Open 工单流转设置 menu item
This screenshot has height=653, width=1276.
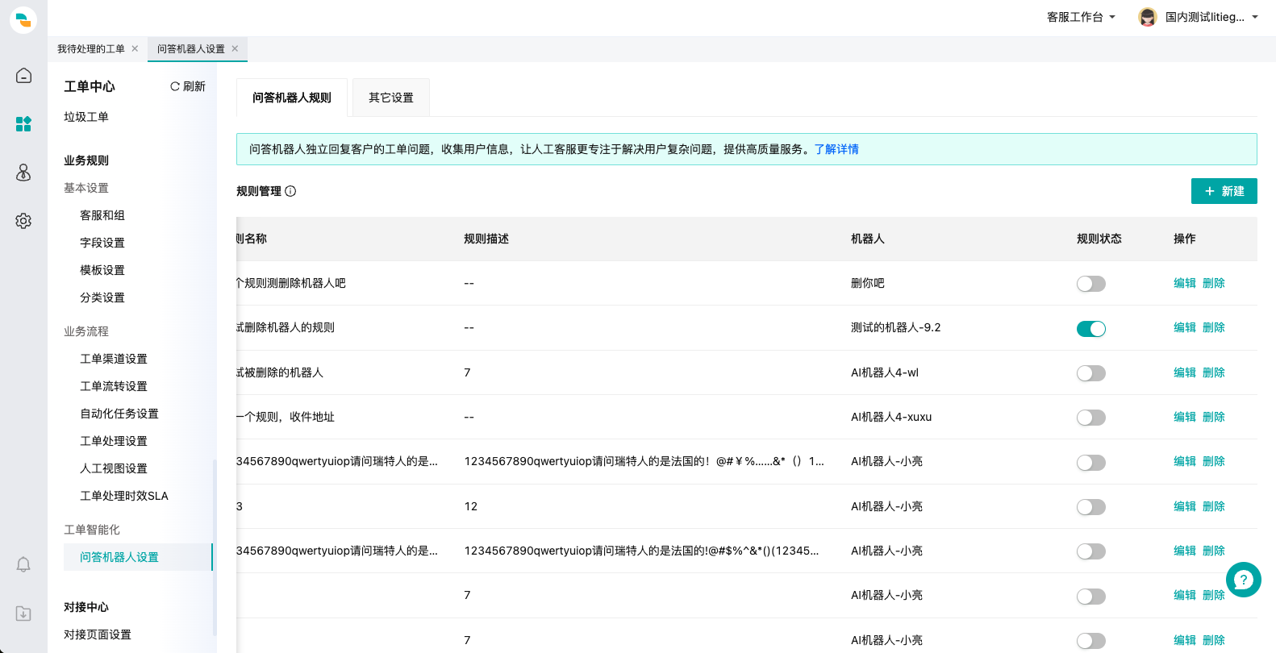tap(114, 386)
